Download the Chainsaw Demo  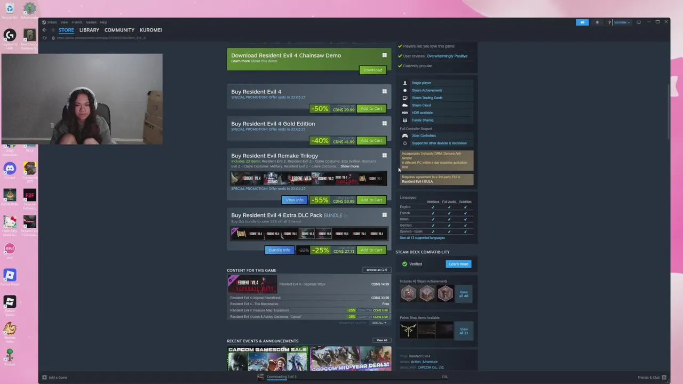pyautogui.click(x=372, y=70)
